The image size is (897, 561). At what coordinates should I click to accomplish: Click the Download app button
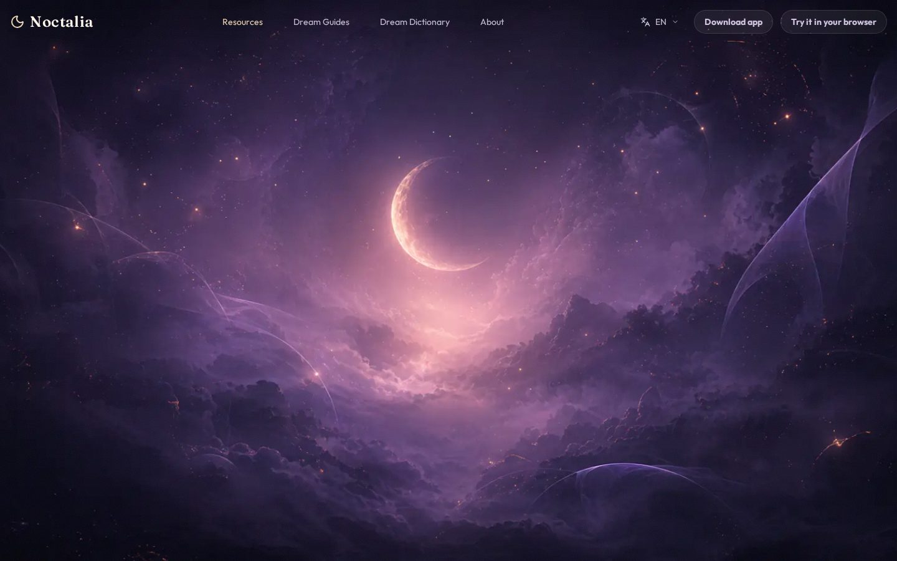coord(733,22)
